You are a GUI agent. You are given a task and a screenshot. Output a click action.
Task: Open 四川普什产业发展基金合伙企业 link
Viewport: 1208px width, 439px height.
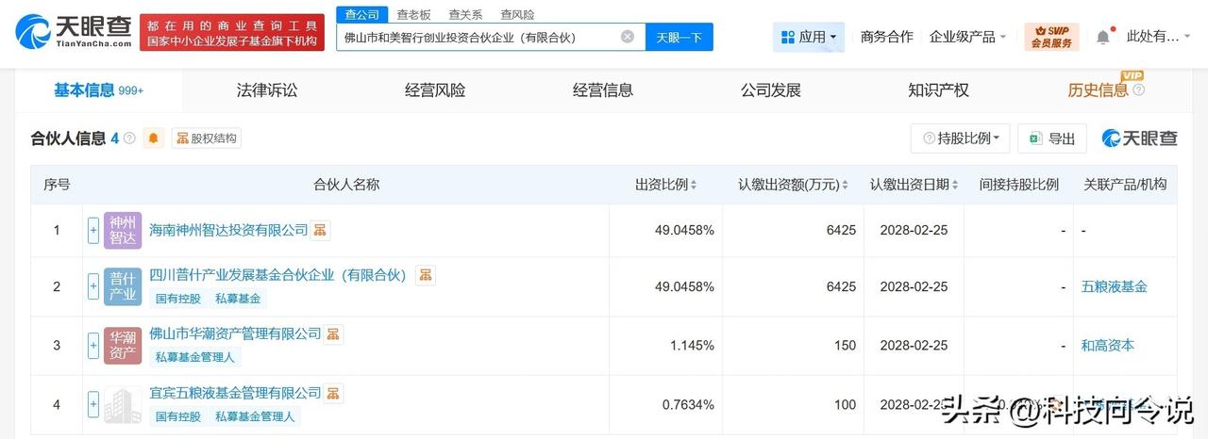[x=277, y=275]
